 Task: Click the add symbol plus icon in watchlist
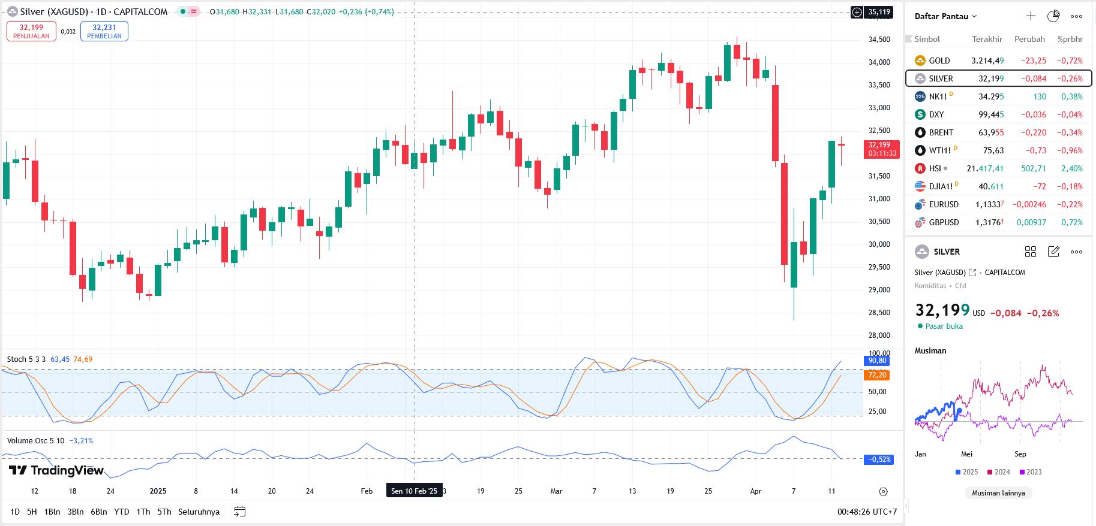point(1031,16)
